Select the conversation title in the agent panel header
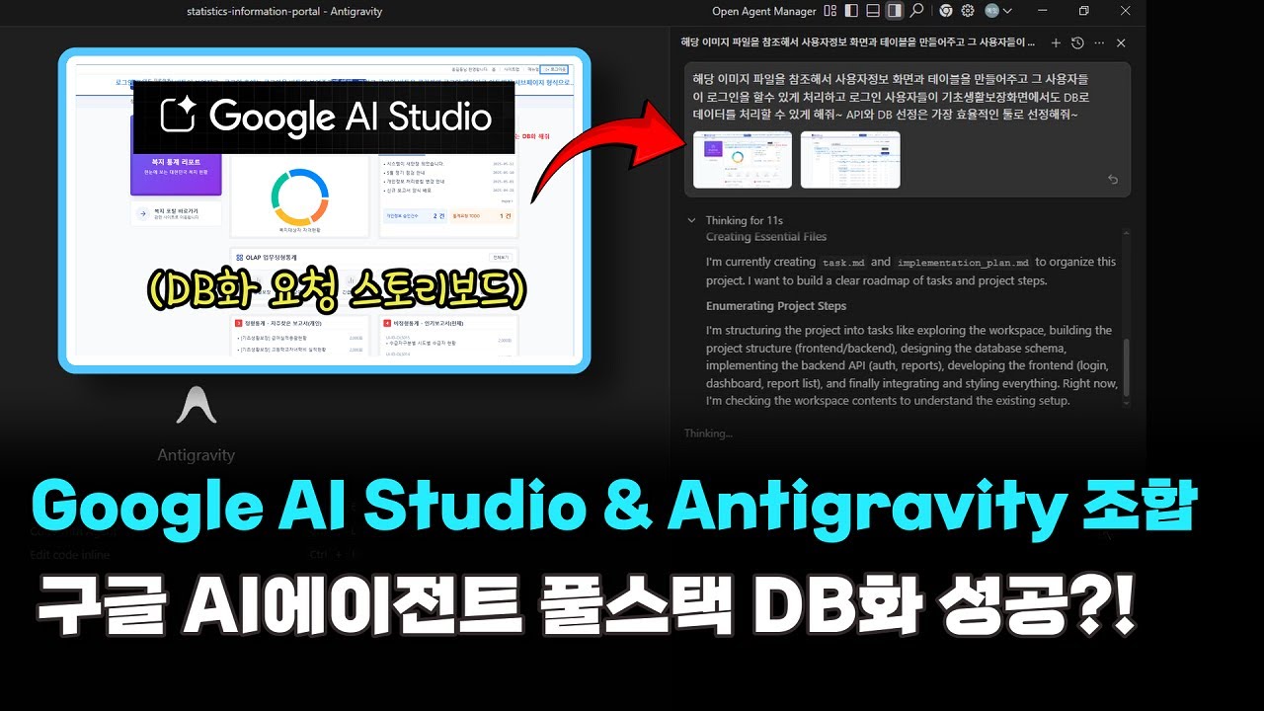1264x711 pixels. tap(858, 42)
